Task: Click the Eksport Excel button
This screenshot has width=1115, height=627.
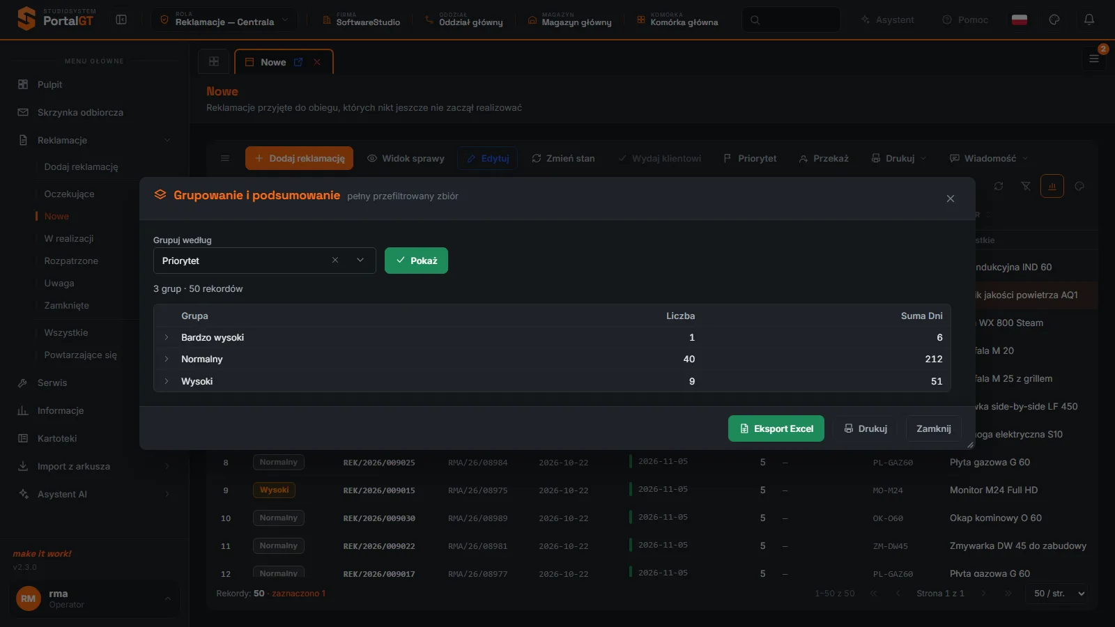Action: [x=776, y=428]
